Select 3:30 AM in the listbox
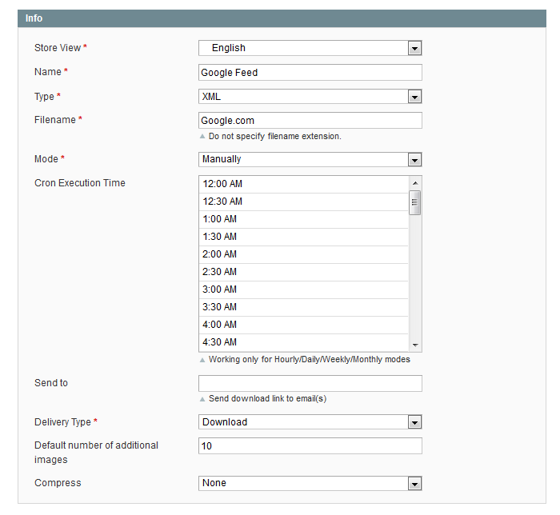 tap(303, 307)
